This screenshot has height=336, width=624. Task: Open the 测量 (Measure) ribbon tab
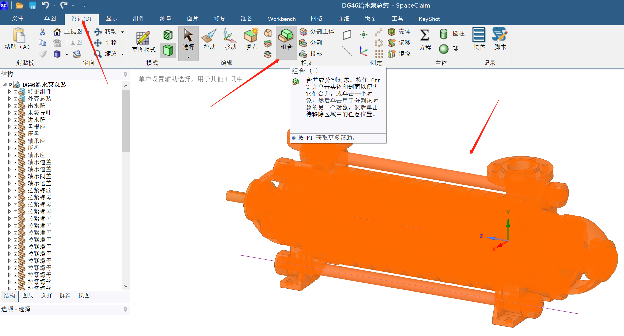pyautogui.click(x=166, y=19)
